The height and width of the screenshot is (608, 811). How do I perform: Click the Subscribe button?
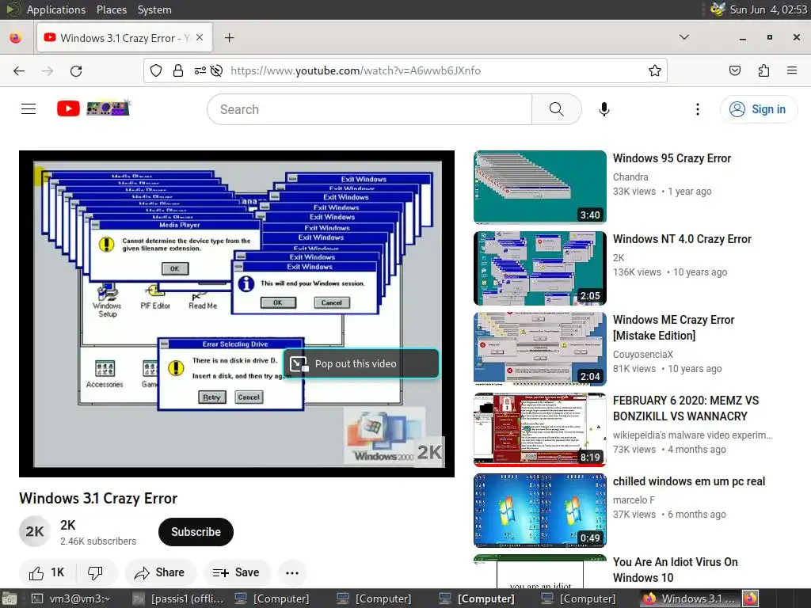click(196, 532)
